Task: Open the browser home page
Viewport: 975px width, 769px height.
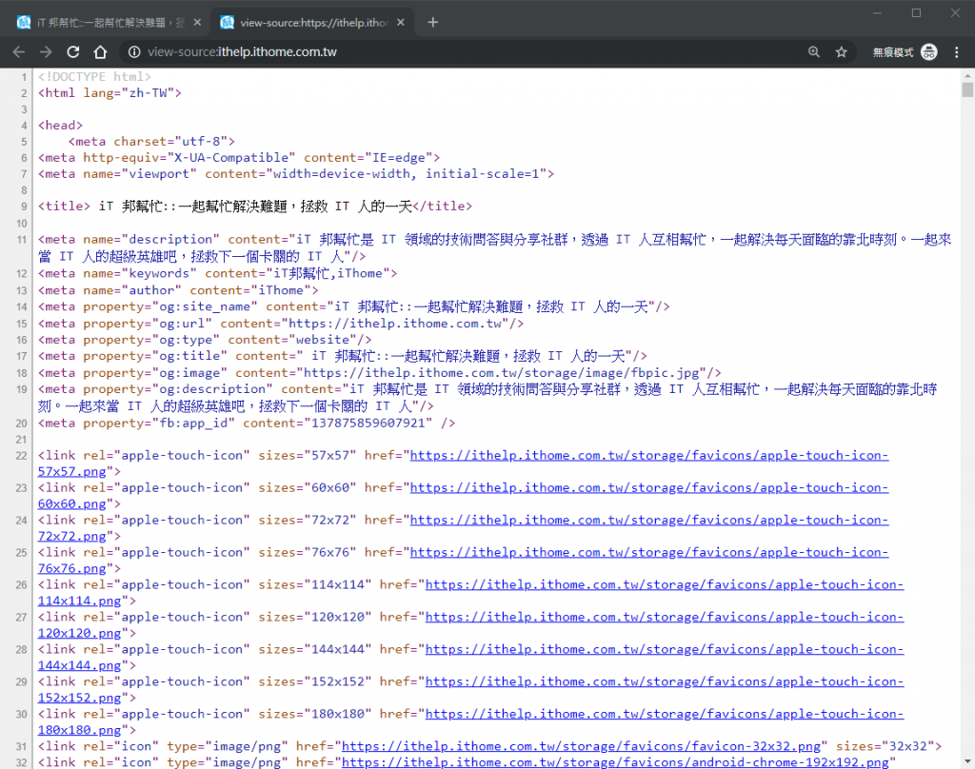Action: coord(100,52)
